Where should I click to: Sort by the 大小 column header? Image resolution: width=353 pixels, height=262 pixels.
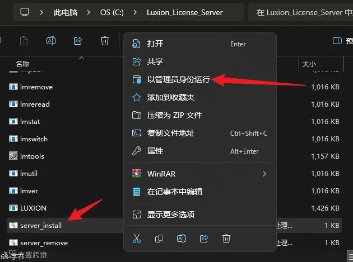coord(309,64)
